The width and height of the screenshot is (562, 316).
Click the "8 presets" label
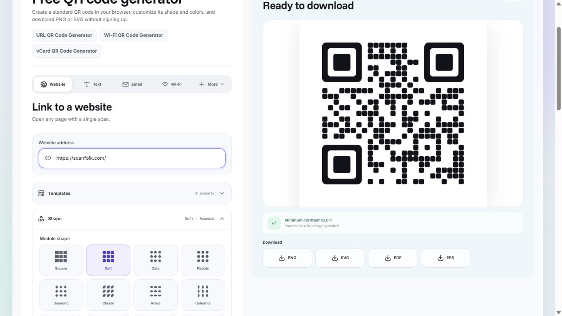pyautogui.click(x=205, y=194)
